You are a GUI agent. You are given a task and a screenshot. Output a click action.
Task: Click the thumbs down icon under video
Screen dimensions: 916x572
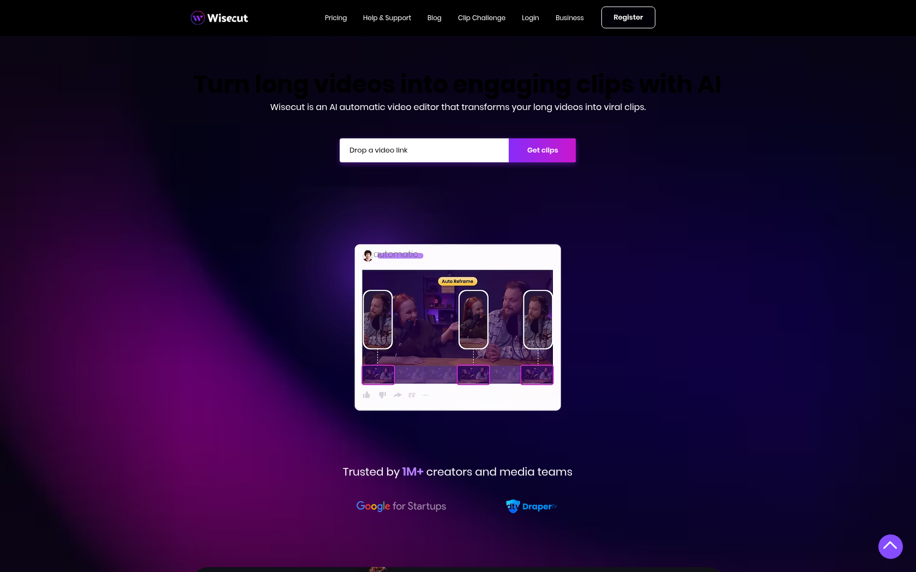(x=382, y=395)
